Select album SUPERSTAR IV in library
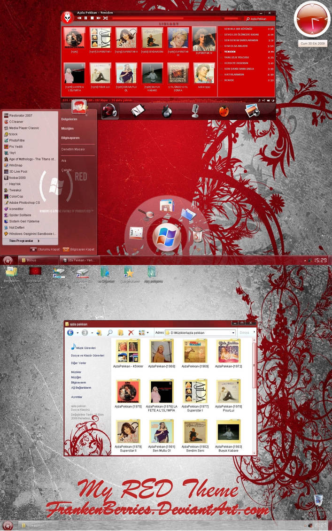The height and width of the screenshot is (531, 332). (x=204, y=41)
